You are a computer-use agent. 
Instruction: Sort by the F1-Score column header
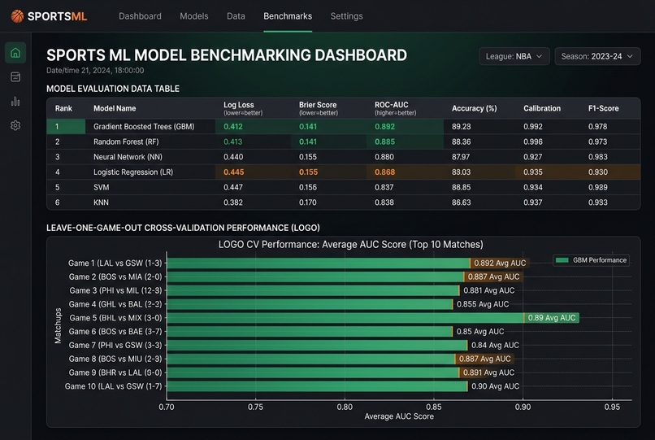pyautogui.click(x=603, y=108)
